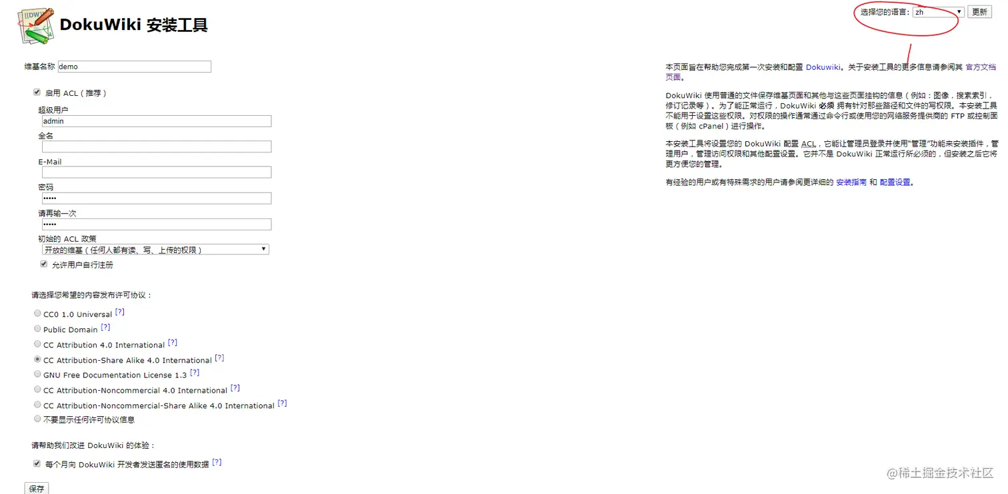The image size is (1008, 494).
Task: Open the 安装指南 link
Action: [x=851, y=181]
